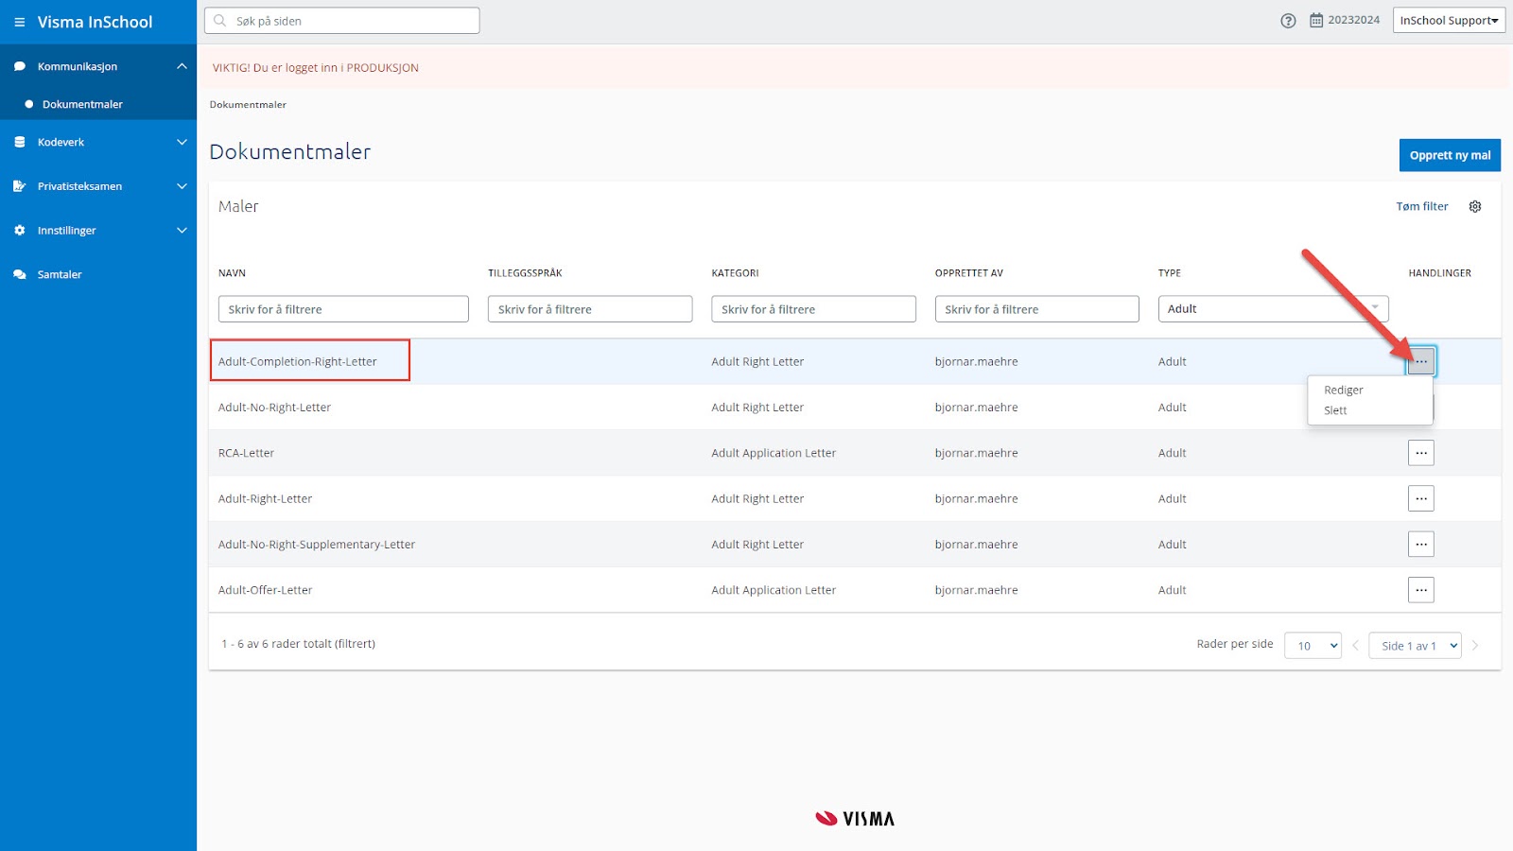
Task: Focus the Opprettet av filter field
Action: click(x=1037, y=309)
